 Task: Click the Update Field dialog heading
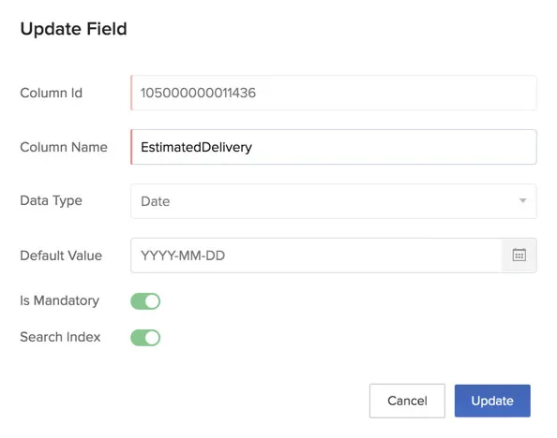[73, 29]
